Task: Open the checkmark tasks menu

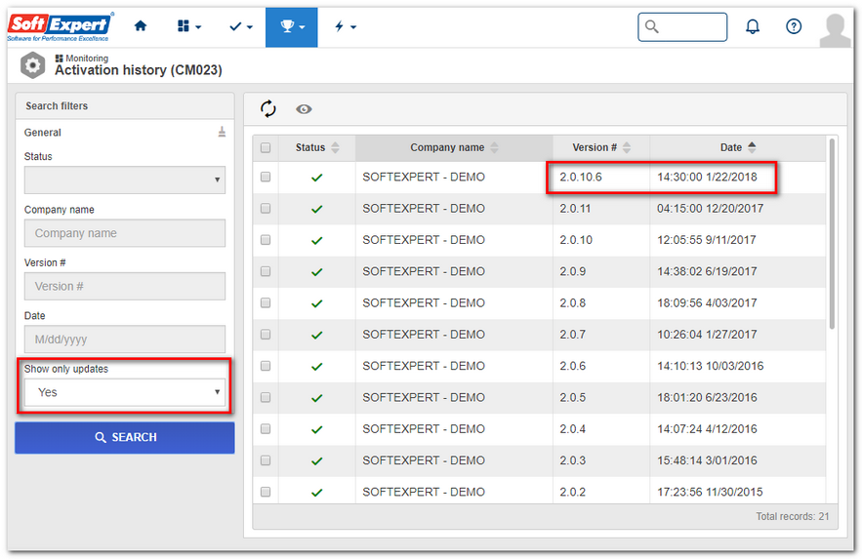Action: click(241, 26)
